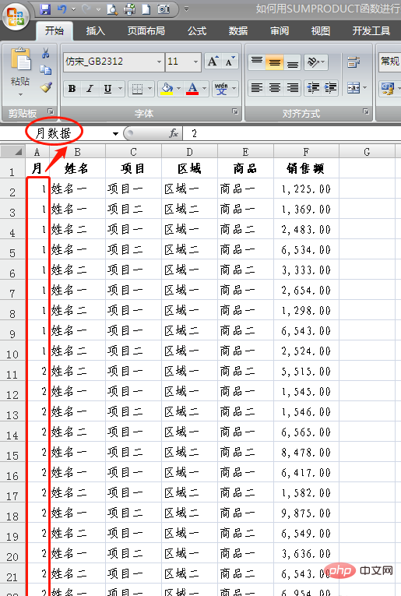The image size is (401, 596).
Task: Toggle underline formatting
Action: pos(108,89)
